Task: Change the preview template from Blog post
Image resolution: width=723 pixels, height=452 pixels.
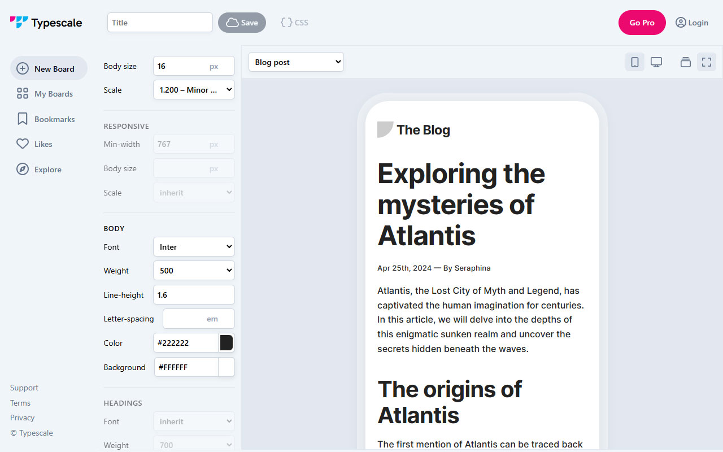Action: pos(296,62)
